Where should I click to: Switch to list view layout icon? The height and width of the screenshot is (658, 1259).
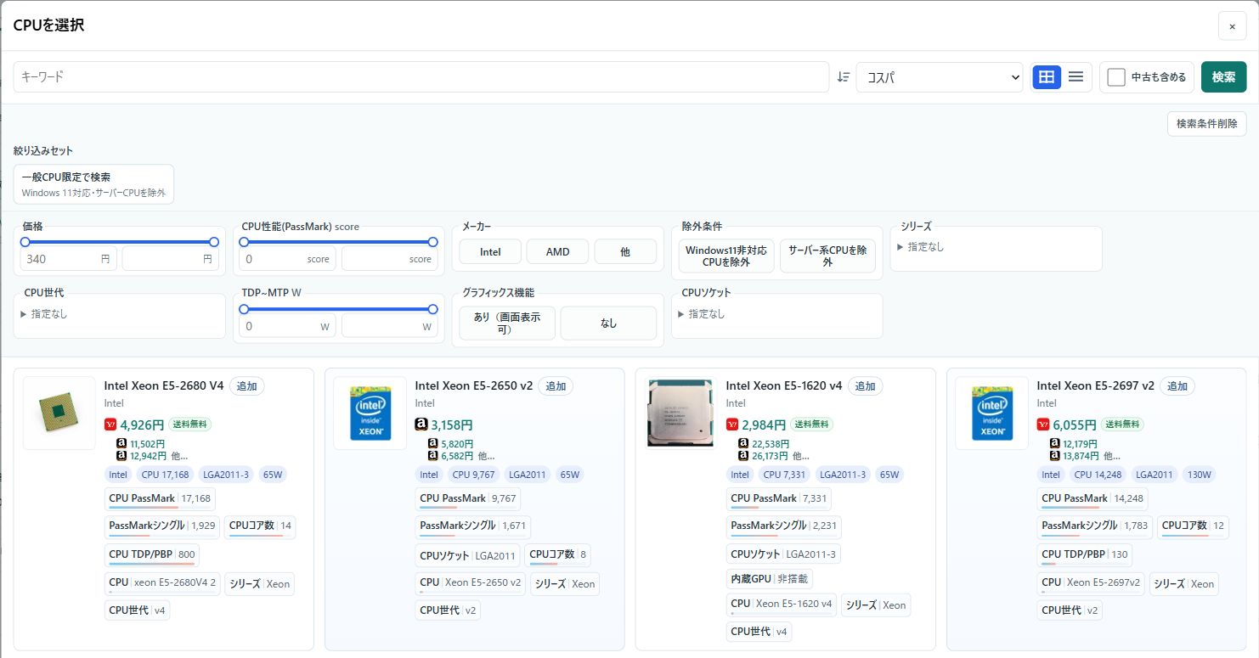tap(1076, 76)
